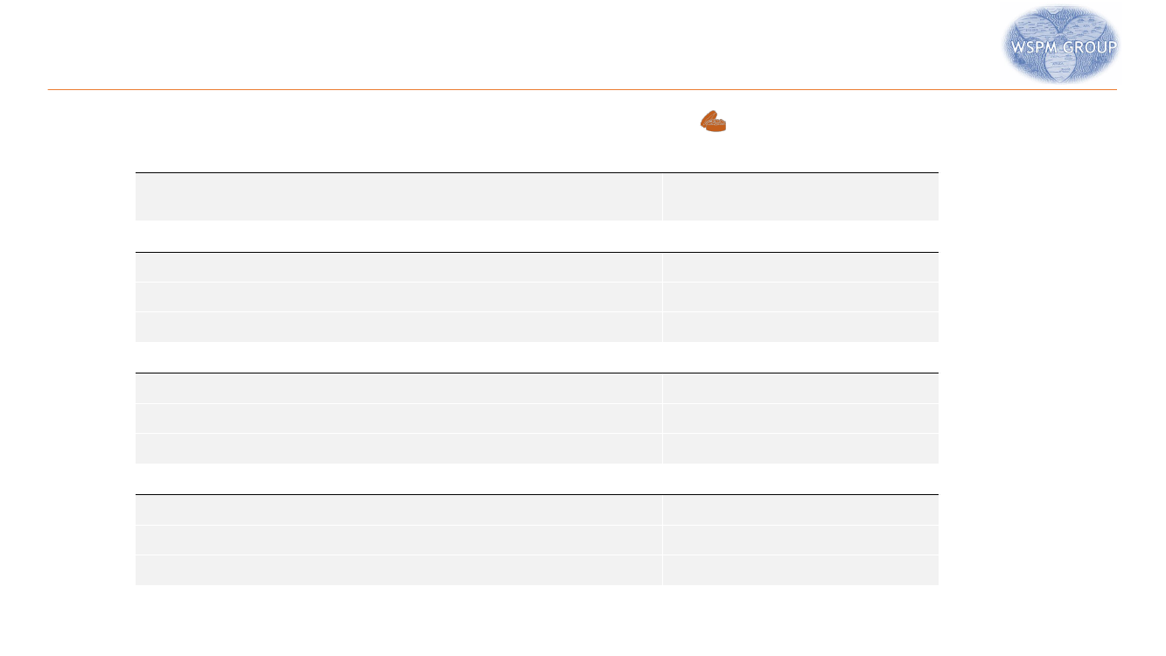
Task: Click the very last row's right cell of the table
Action: [800, 570]
